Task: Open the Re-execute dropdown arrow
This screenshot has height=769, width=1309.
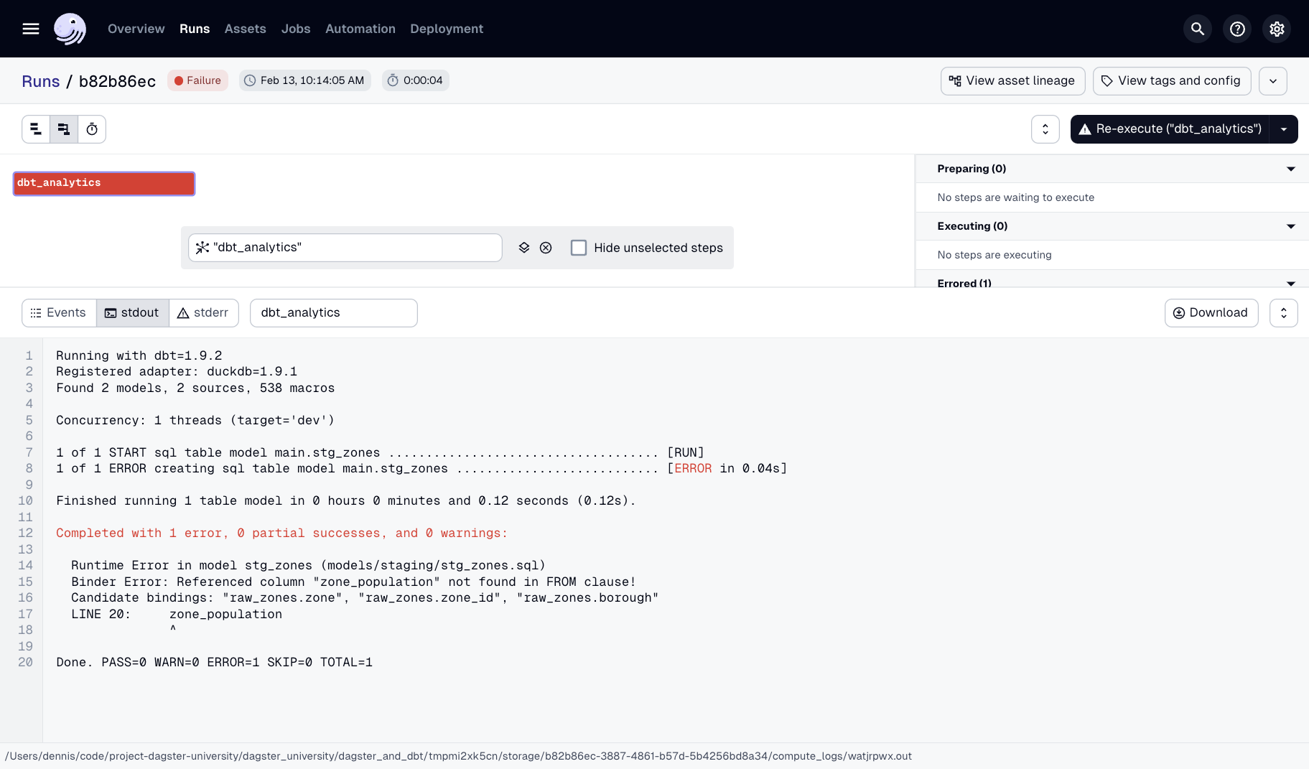Action: click(1285, 129)
